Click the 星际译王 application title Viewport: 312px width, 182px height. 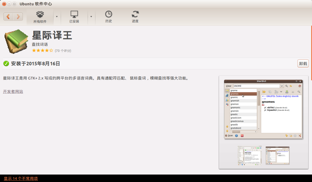coord(52,35)
